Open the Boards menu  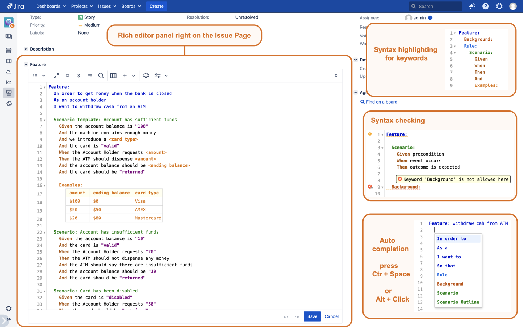point(131,6)
